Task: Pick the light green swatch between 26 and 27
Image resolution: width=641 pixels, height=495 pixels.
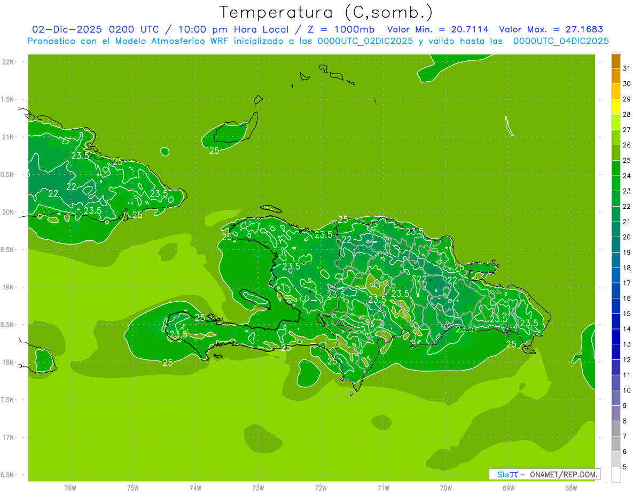Action: click(x=616, y=137)
